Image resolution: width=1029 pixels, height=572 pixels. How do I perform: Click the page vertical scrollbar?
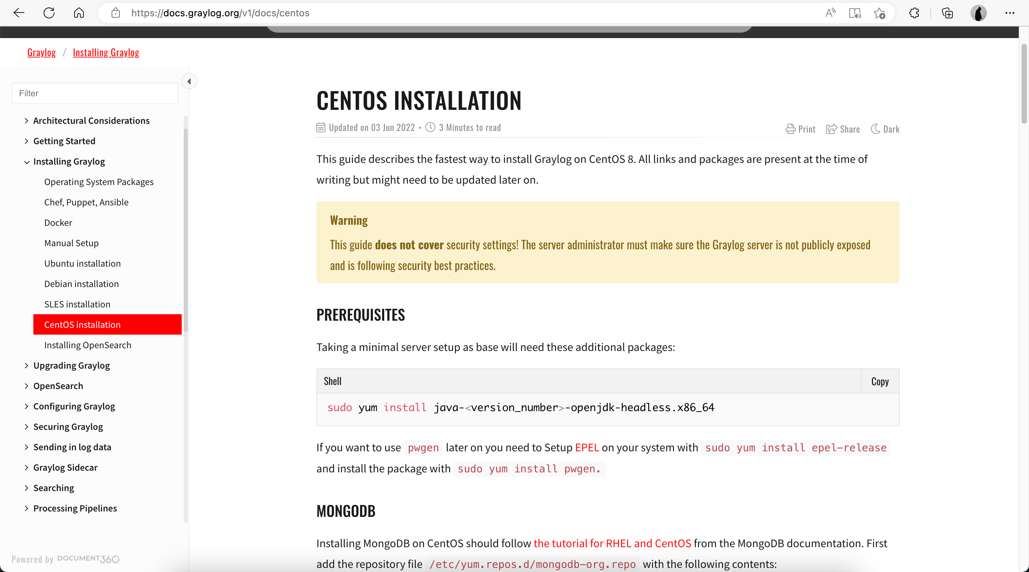[1024, 84]
